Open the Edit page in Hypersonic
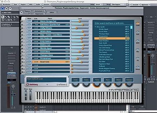 point(138,33)
